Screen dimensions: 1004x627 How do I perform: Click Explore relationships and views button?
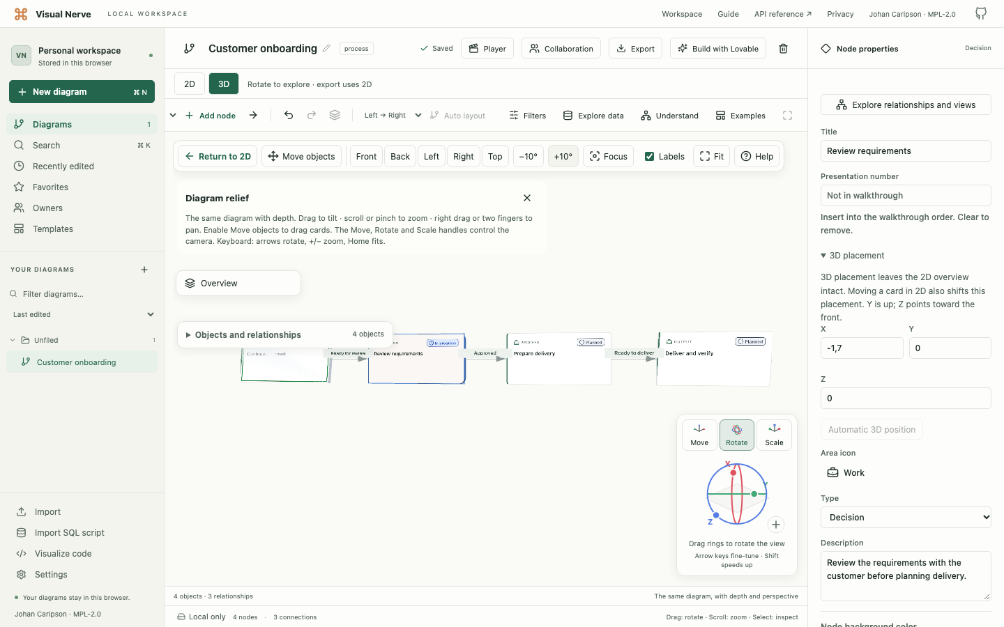906,105
